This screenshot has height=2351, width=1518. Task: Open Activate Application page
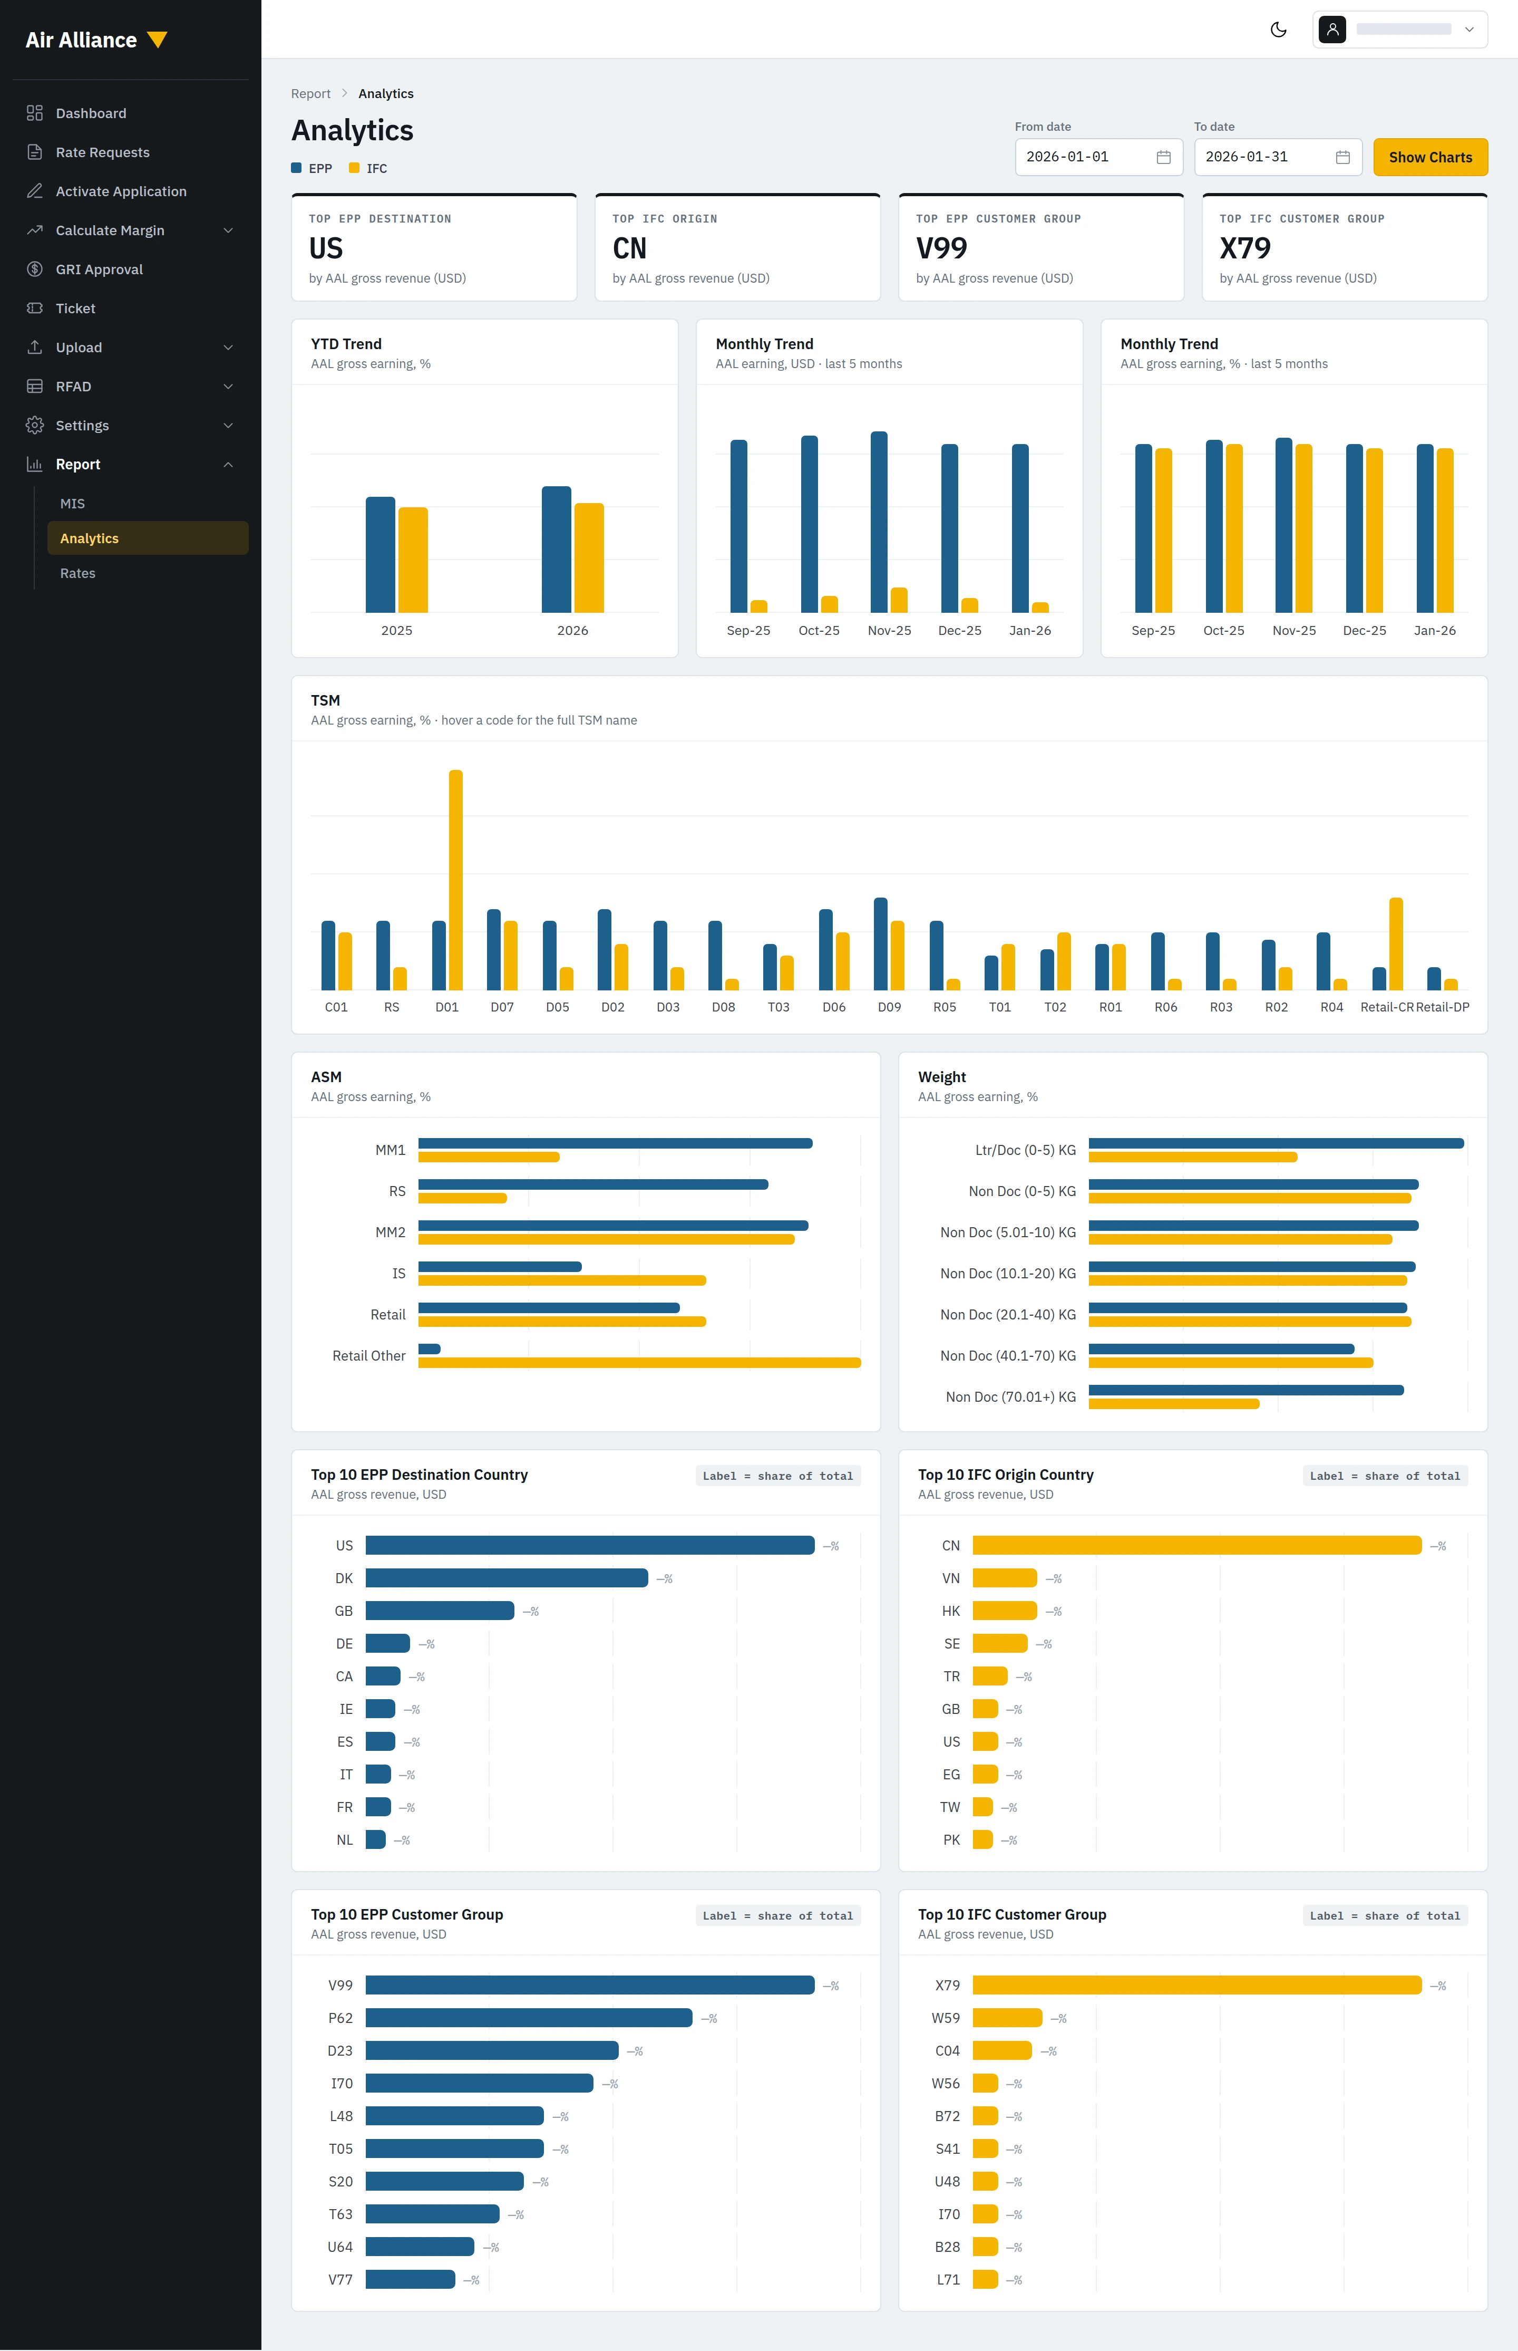click(x=130, y=191)
